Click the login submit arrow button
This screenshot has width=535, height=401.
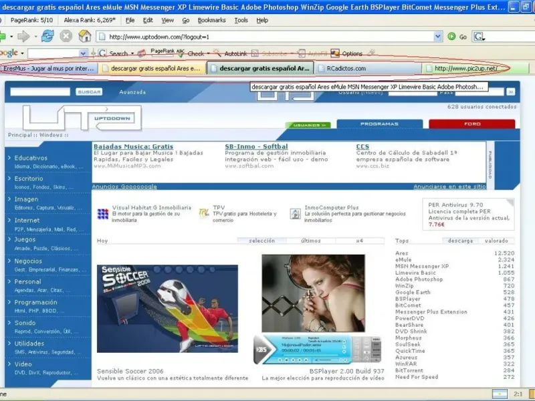tap(510, 92)
